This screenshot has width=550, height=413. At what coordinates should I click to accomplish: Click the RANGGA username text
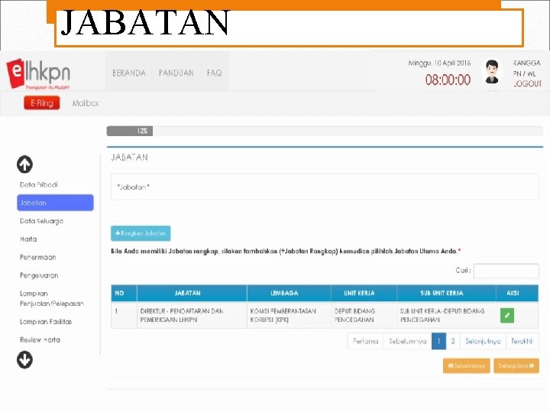pos(526,63)
